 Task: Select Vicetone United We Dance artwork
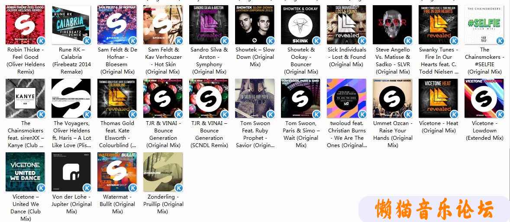[26, 172]
